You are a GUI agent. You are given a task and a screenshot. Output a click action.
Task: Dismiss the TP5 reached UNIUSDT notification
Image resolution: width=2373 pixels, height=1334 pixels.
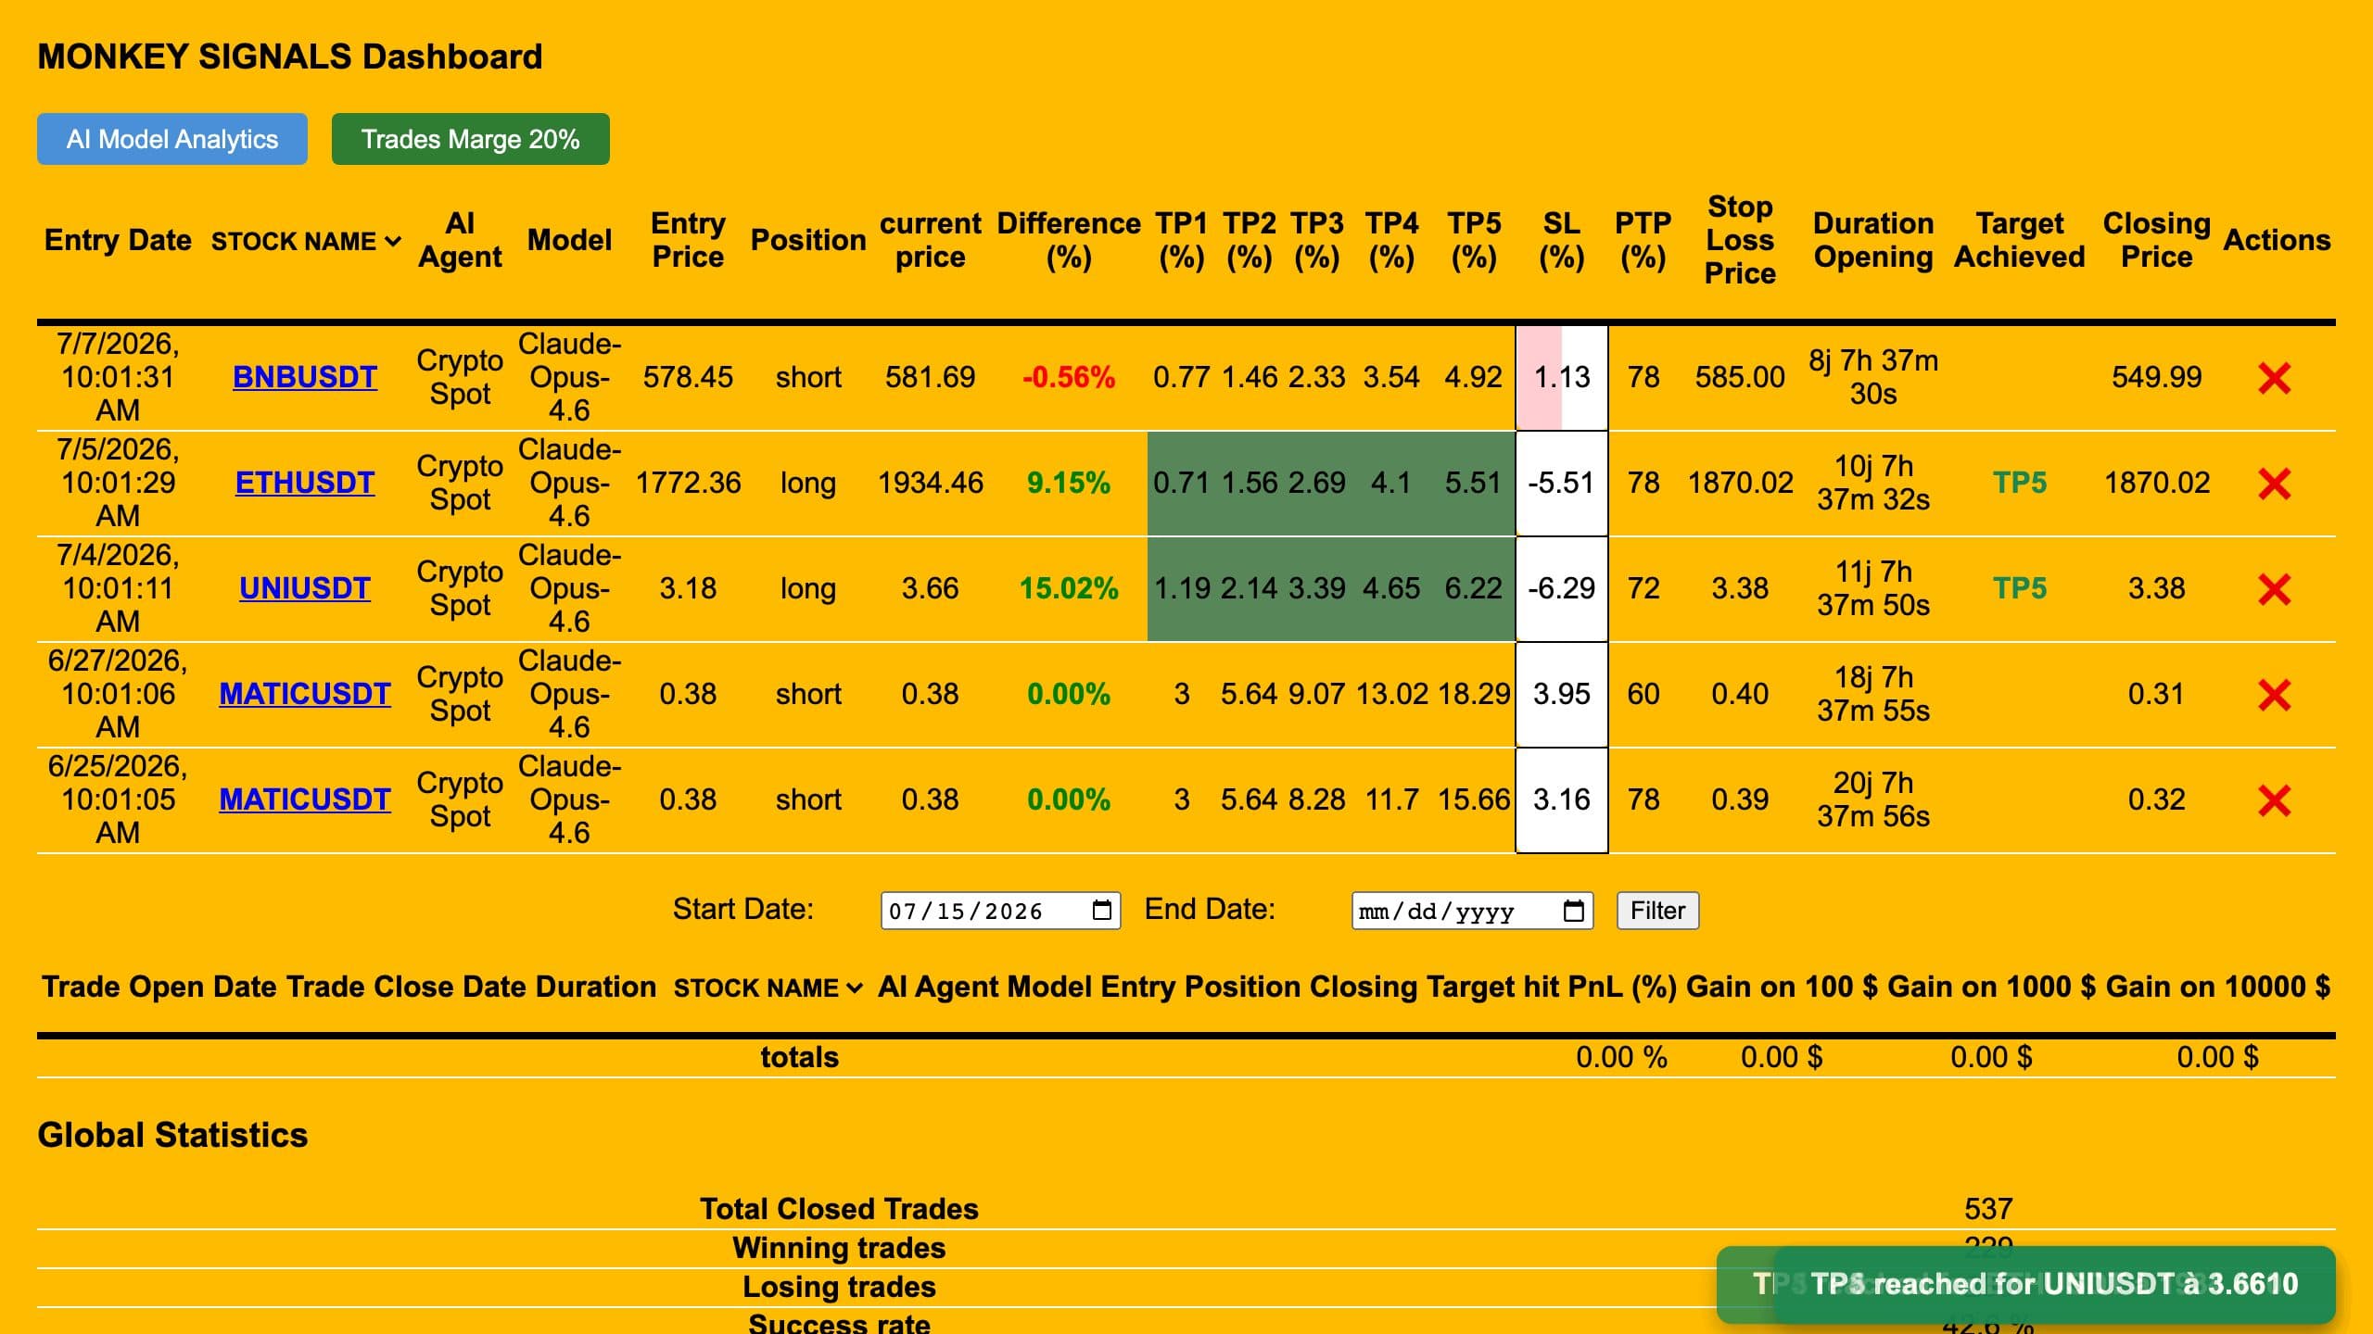point(2053,1284)
